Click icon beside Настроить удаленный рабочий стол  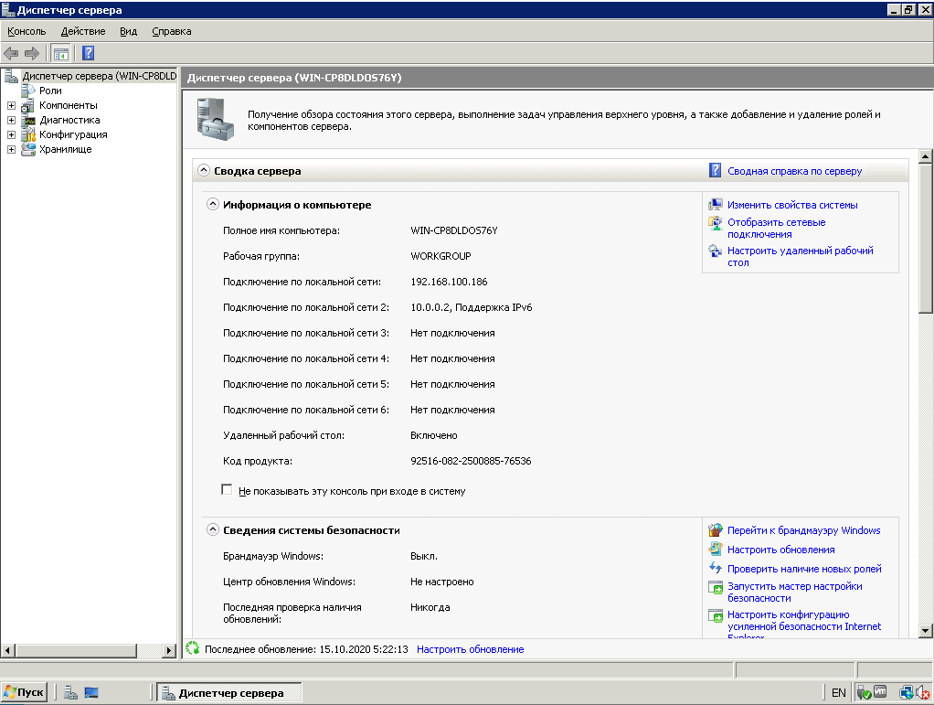(x=715, y=251)
